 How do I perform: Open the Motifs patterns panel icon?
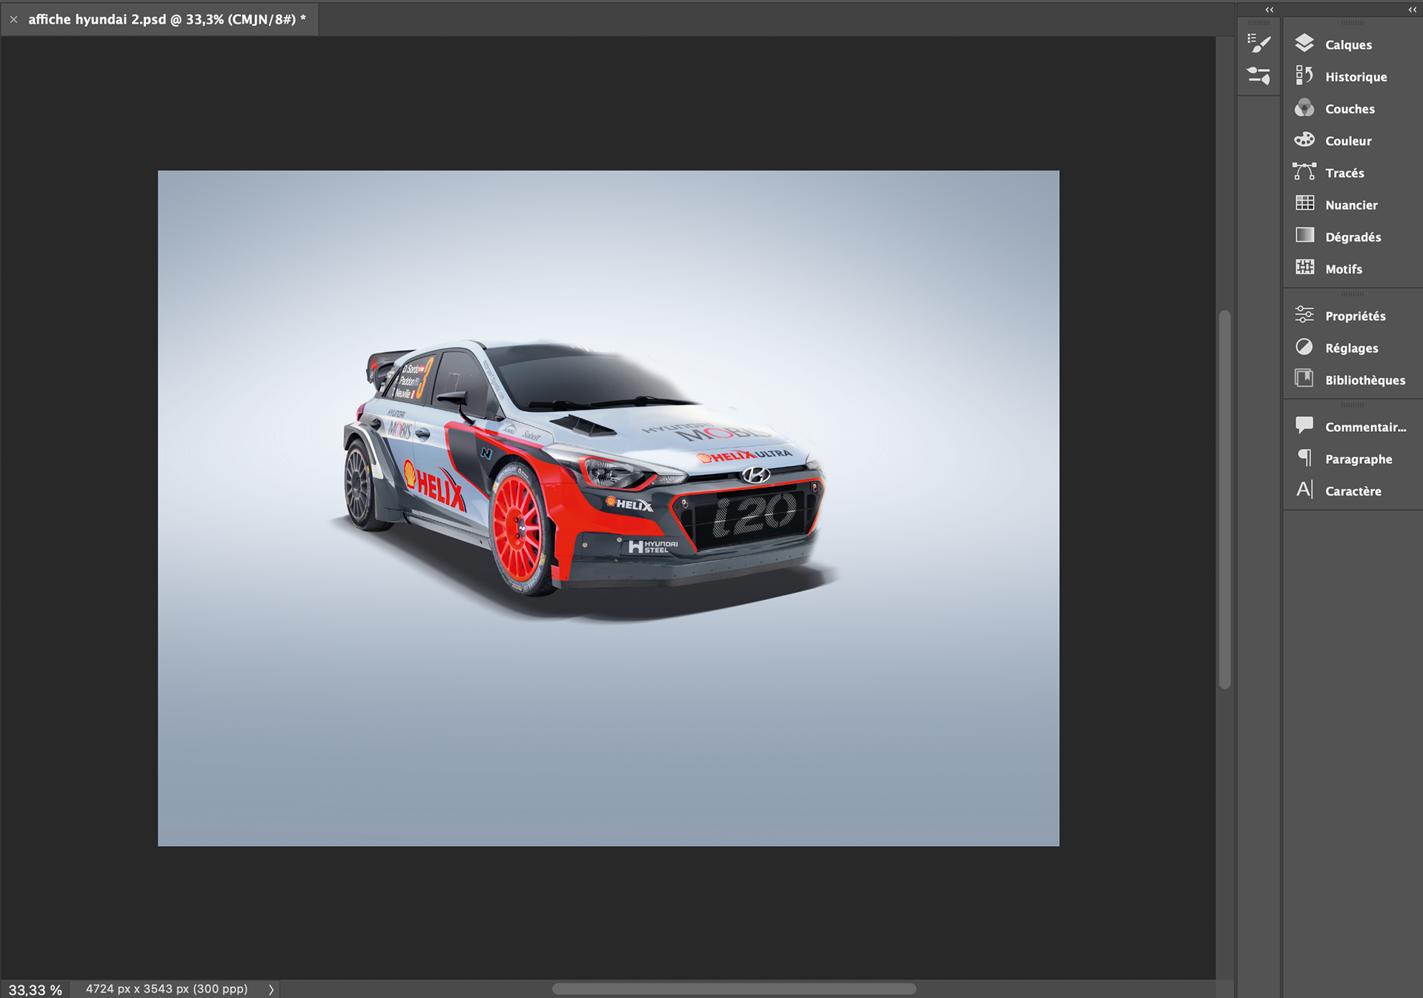tap(1304, 267)
